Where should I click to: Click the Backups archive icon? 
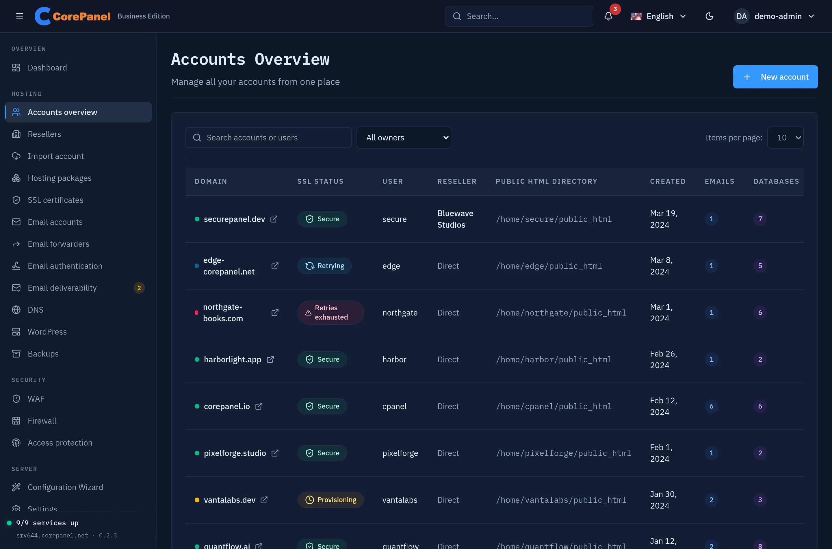(16, 354)
